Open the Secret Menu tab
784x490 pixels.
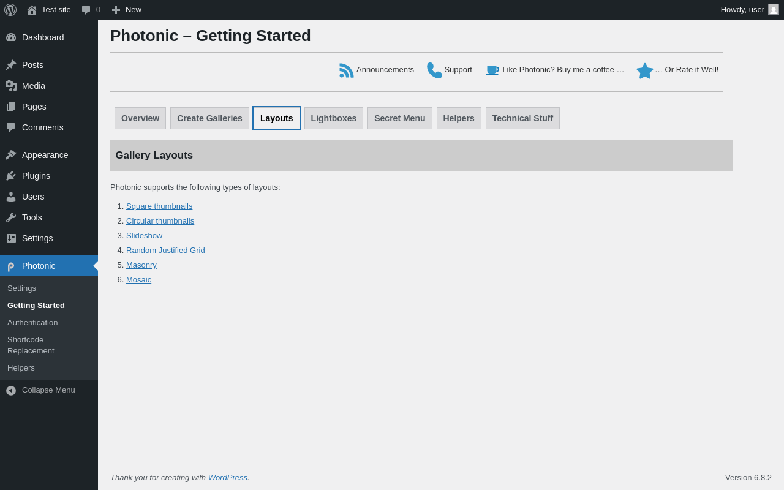click(400, 118)
